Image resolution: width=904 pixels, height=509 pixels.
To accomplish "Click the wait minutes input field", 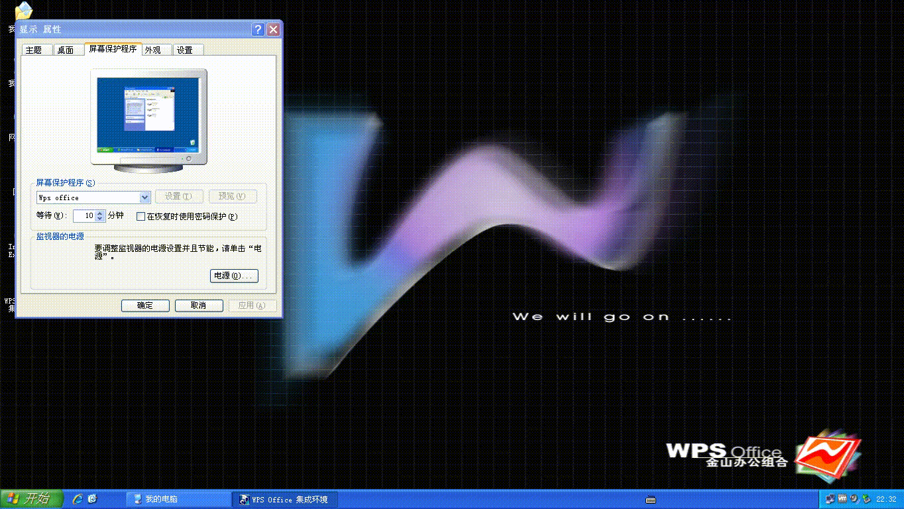I will [x=84, y=216].
